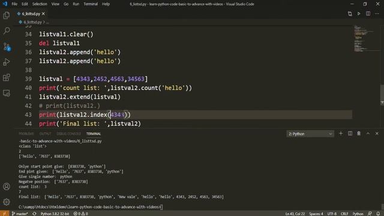
Task: Click on line 'listval1.clear()'
Action: click(x=66, y=34)
